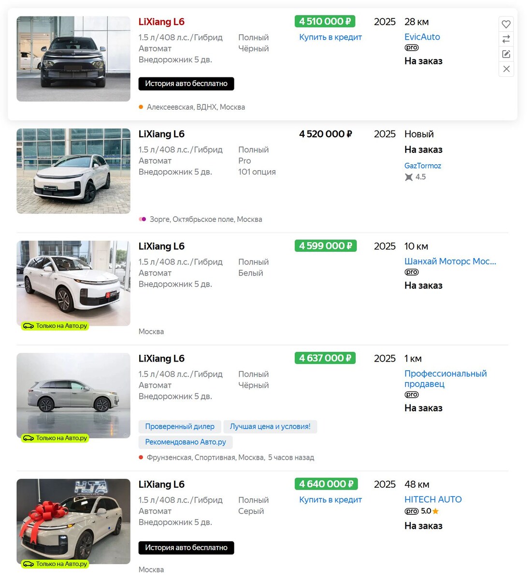Hide the top listing via the X icon
The image size is (530, 580).
click(x=506, y=69)
